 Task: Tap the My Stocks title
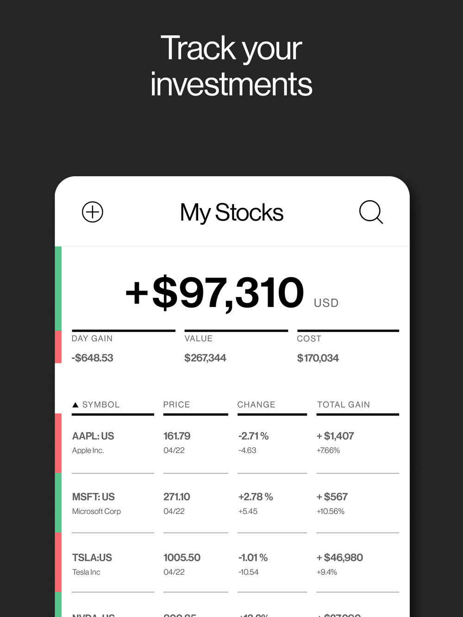tap(231, 213)
